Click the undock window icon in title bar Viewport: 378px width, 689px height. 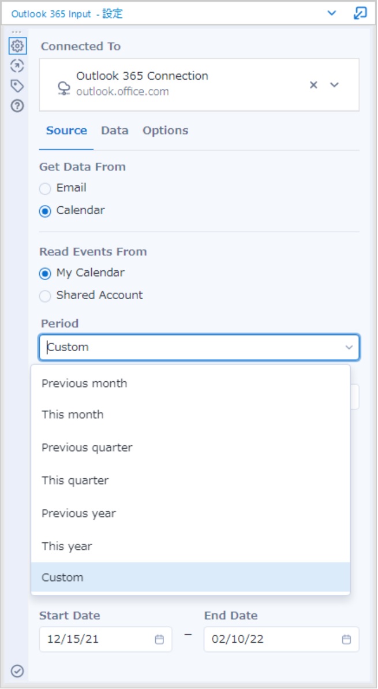click(360, 13)
